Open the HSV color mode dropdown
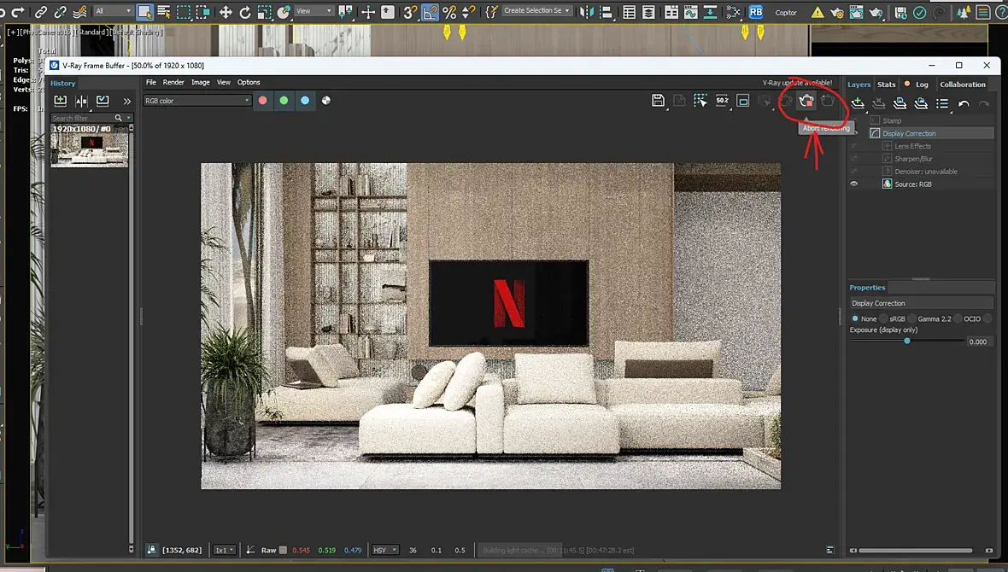Image resolution: width=1008 pixels, height=572 pixels. tap(385, 550)
